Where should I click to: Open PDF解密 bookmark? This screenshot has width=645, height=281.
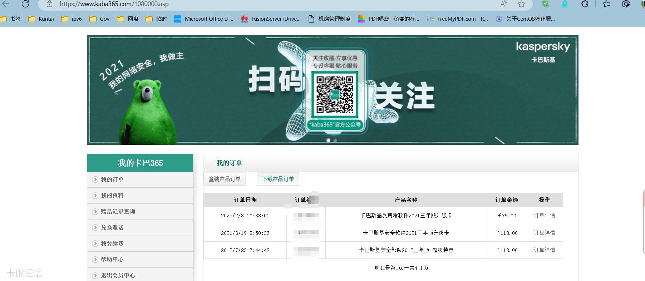[389, 19]
